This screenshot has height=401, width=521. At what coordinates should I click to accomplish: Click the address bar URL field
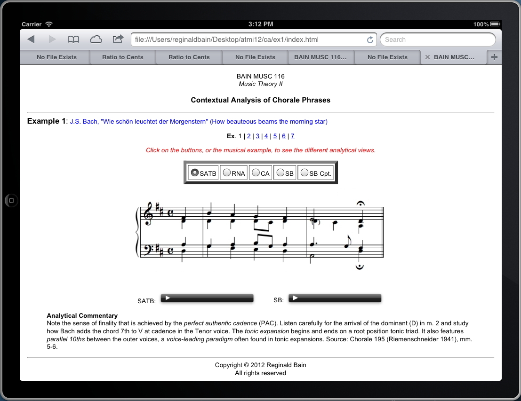(x=254, y=39)
